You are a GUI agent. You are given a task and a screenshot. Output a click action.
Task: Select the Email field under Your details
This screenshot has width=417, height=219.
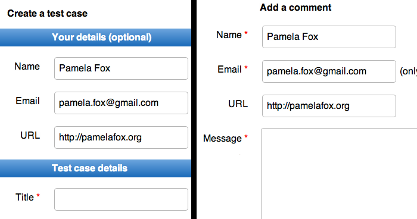click(x=121, y=103)
